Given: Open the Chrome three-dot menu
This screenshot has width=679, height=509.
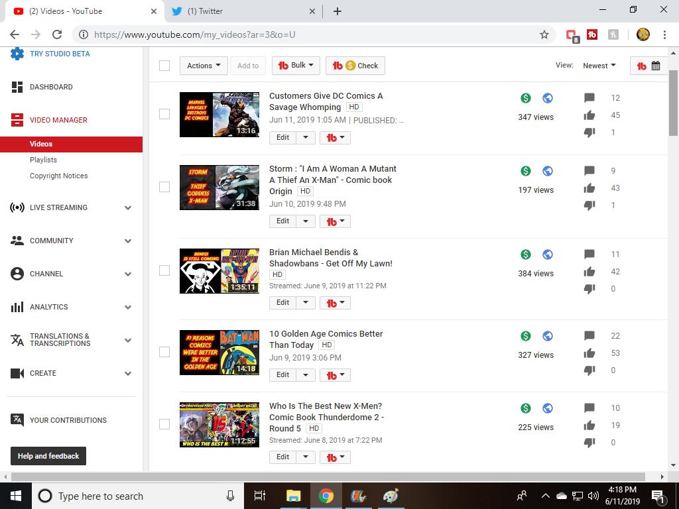Looking at the screenshot, I should [x=664, y=34].
